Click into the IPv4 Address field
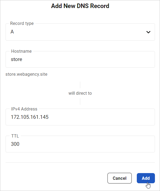The height and width of the screenshot is (191, 160). 80,117
